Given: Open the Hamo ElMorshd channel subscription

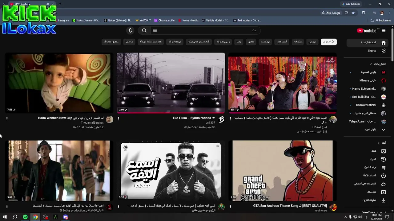Looking at the screenshot, I should pos(368,89).
